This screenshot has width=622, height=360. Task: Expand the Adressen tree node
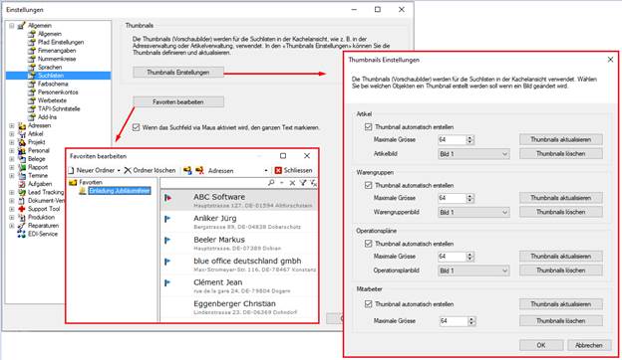pos(12,125)
